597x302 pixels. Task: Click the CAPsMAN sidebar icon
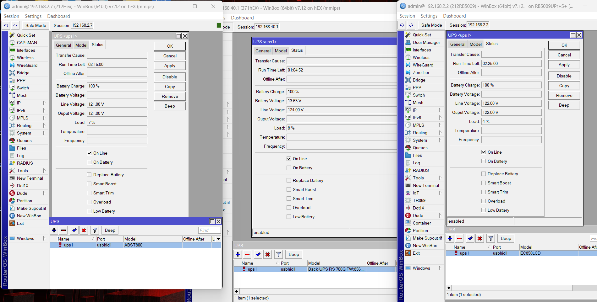(x=12, y=43)
